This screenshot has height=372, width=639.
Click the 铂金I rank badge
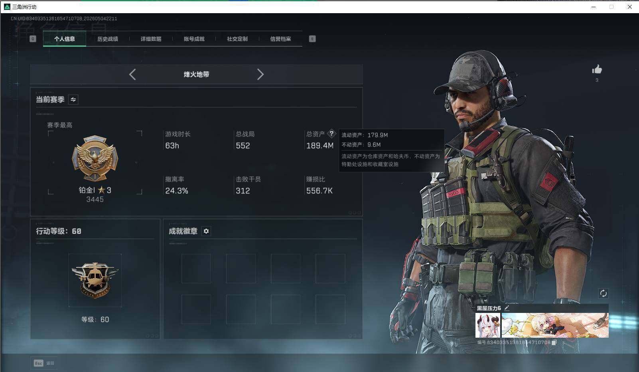(95, 158)
